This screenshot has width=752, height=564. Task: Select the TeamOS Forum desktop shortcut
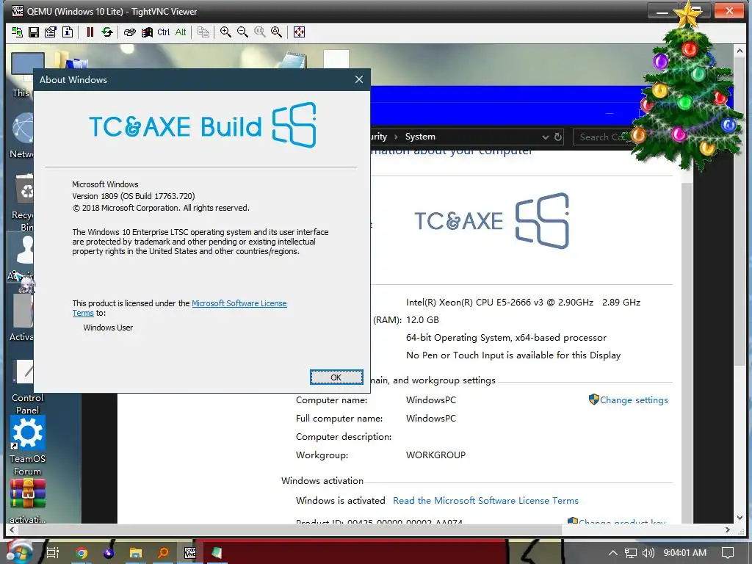27,446
